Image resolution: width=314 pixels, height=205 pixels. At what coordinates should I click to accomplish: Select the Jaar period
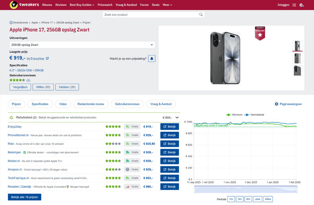pos(257,199)
